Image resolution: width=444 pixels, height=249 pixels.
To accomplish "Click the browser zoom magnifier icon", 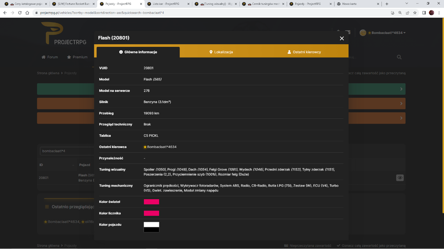I will pyautogui.click(x=400, y=13).
